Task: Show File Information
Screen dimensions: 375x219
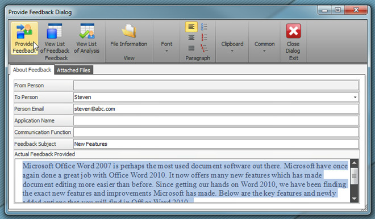Action: point(128,35)
